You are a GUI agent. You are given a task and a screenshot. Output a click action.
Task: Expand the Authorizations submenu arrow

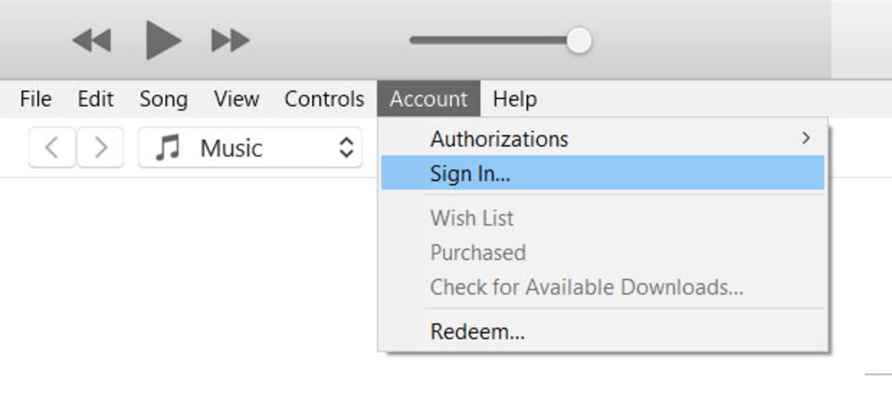(x=805, y=138)
